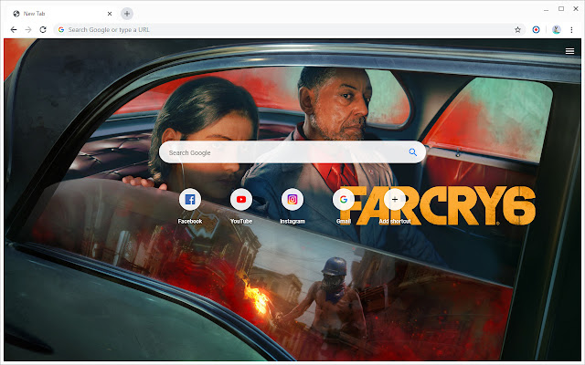Open Chrome's three-dot menu
585x365 pixels.
(571, 30)
